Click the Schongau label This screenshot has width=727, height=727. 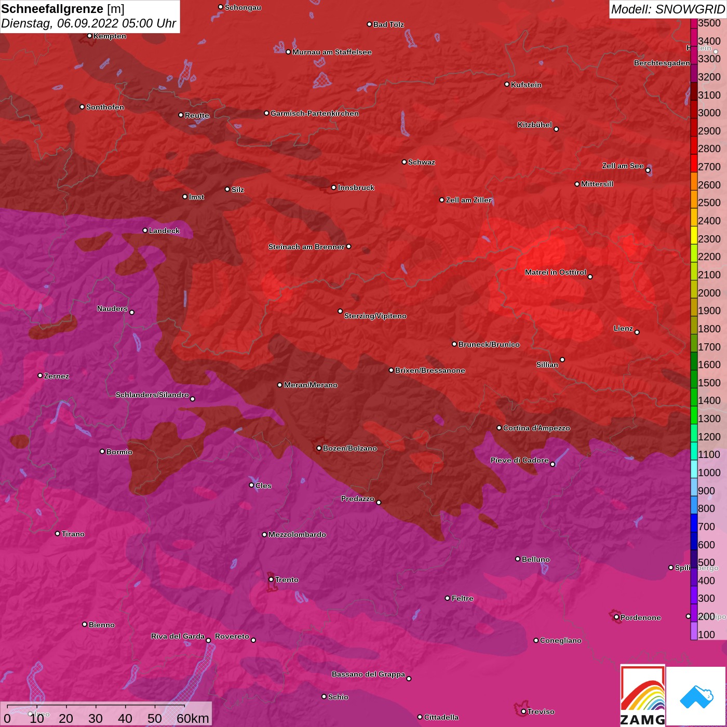click(243, 7)
